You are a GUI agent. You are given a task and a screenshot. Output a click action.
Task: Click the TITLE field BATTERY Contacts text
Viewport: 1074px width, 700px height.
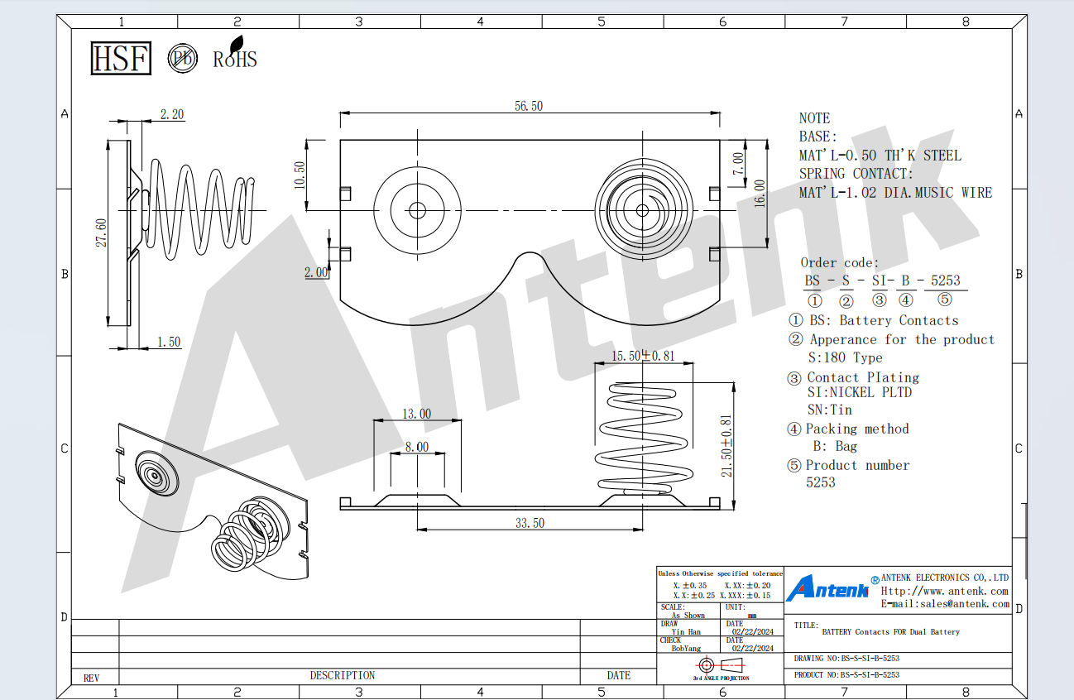tap(891, 632)
